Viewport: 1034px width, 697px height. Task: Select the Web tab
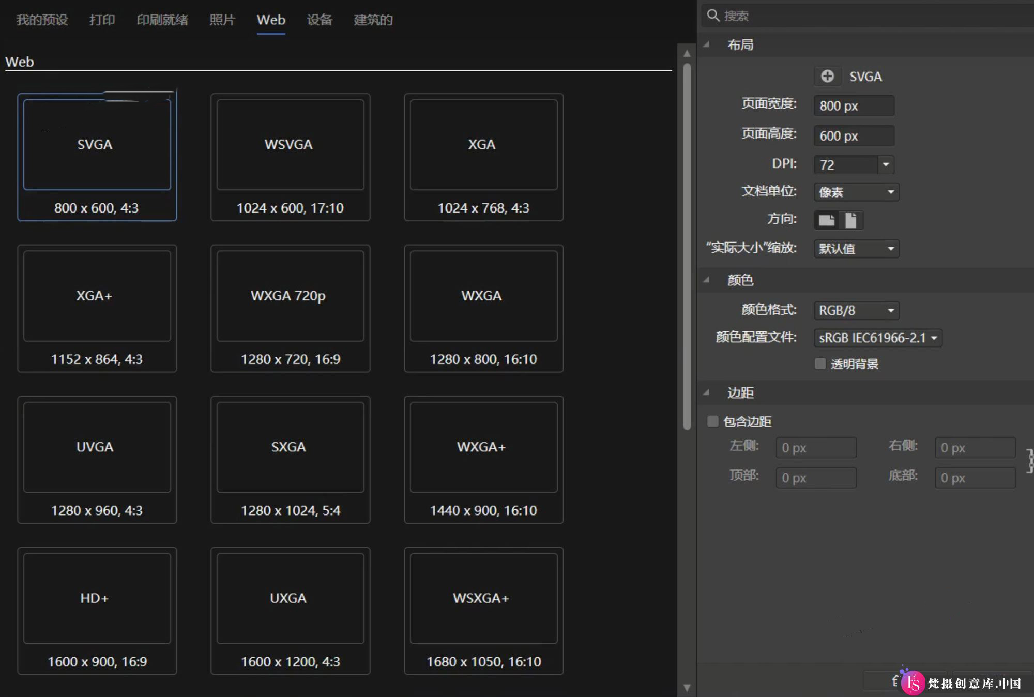point(271,20)
